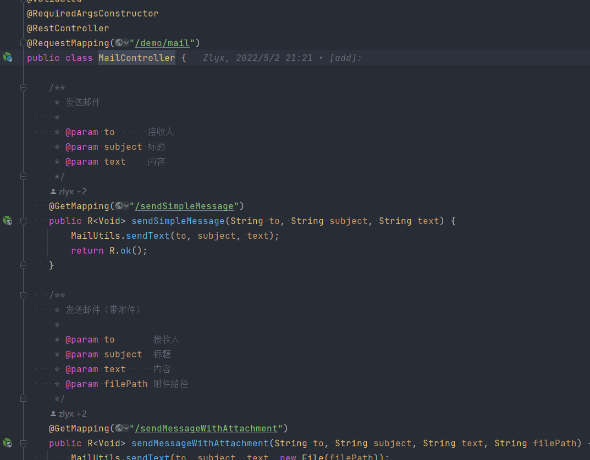Click author hint above sendMessageWithAttachment mapping
This screenshot has width=590, height=460.
pyautogui.click(x=69, y=414)
